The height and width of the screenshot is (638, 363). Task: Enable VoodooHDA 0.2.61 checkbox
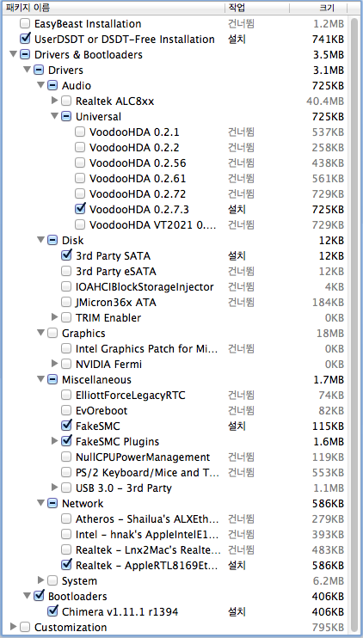coord(80,178)
